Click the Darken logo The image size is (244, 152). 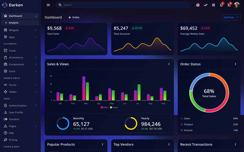click(12, 5)
